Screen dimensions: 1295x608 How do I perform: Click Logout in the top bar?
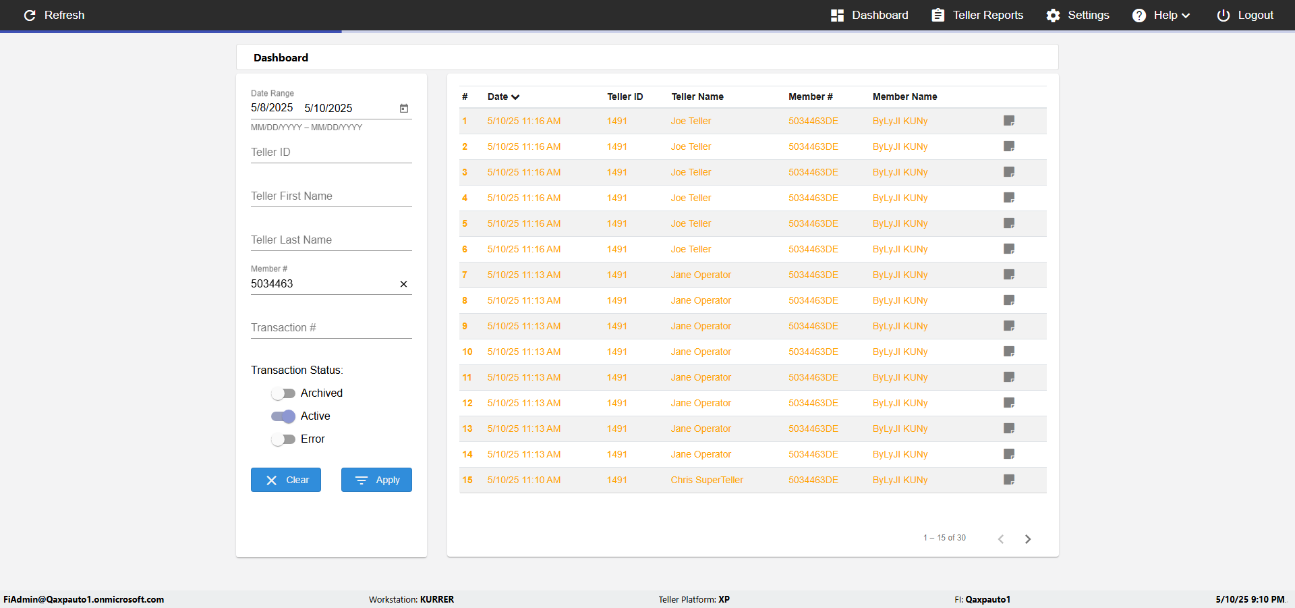click(x=1245, y=15)
